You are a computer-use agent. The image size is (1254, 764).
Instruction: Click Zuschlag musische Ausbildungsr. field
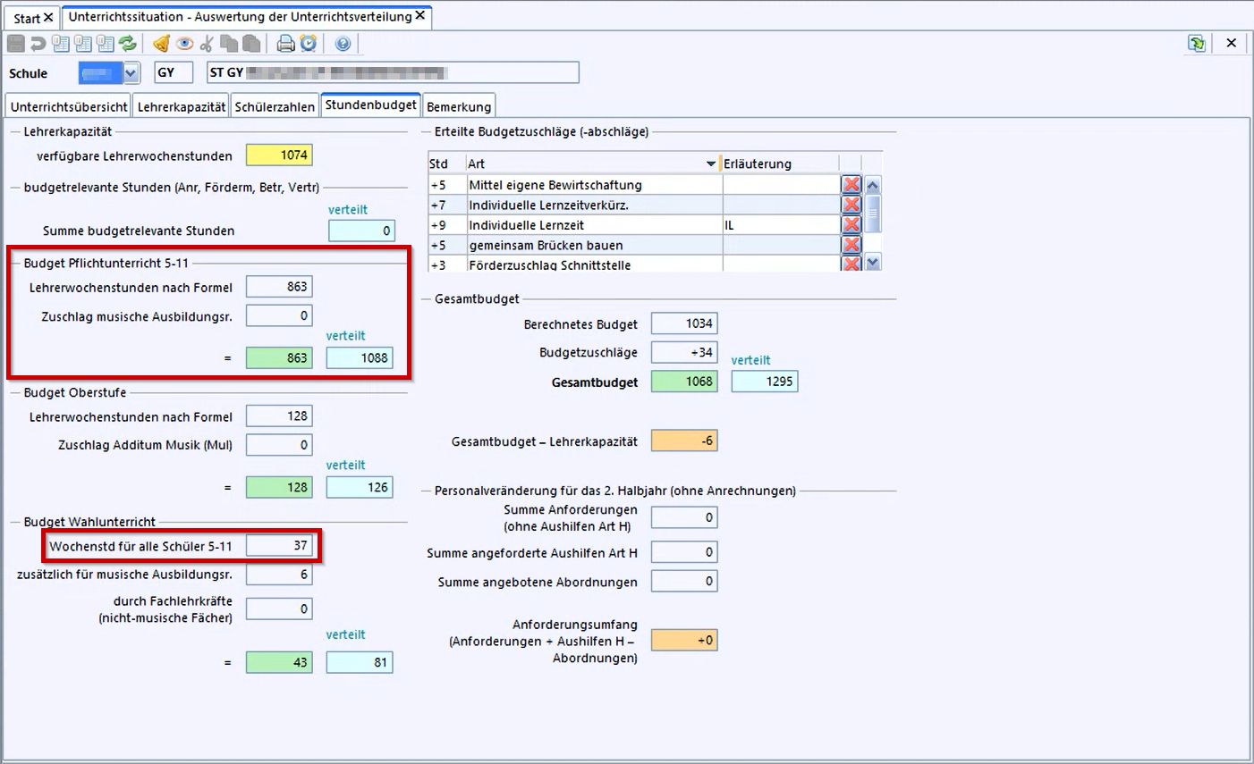click(279, 315)
